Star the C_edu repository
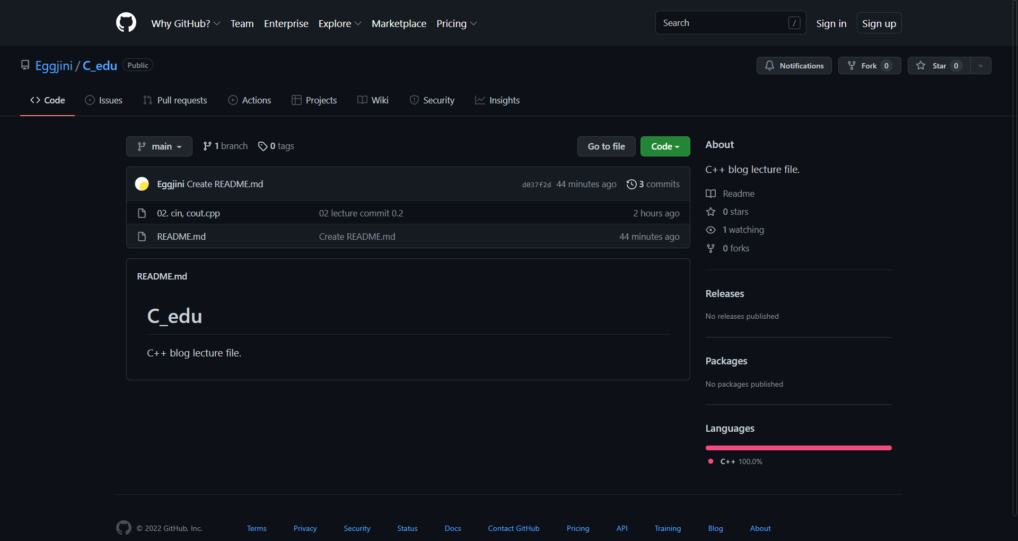Viewport: 1018px width, 541px height. (939, 66)
